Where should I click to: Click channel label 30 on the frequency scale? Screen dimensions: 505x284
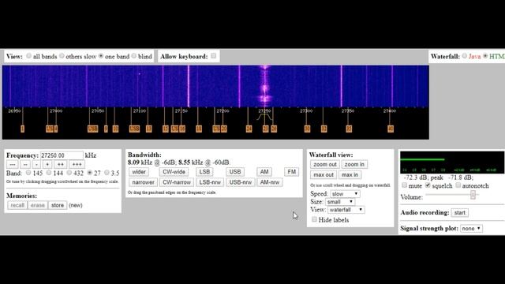coord(307,129)
